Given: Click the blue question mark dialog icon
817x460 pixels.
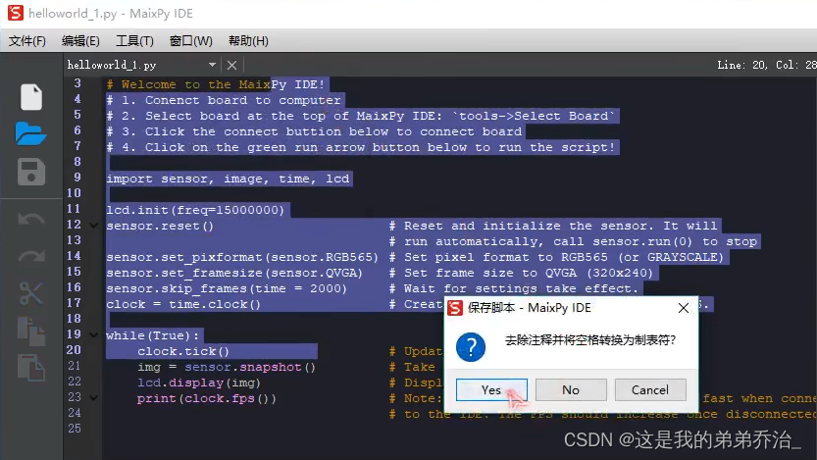Looking at the screenshot, I should (x=471, y=347).
